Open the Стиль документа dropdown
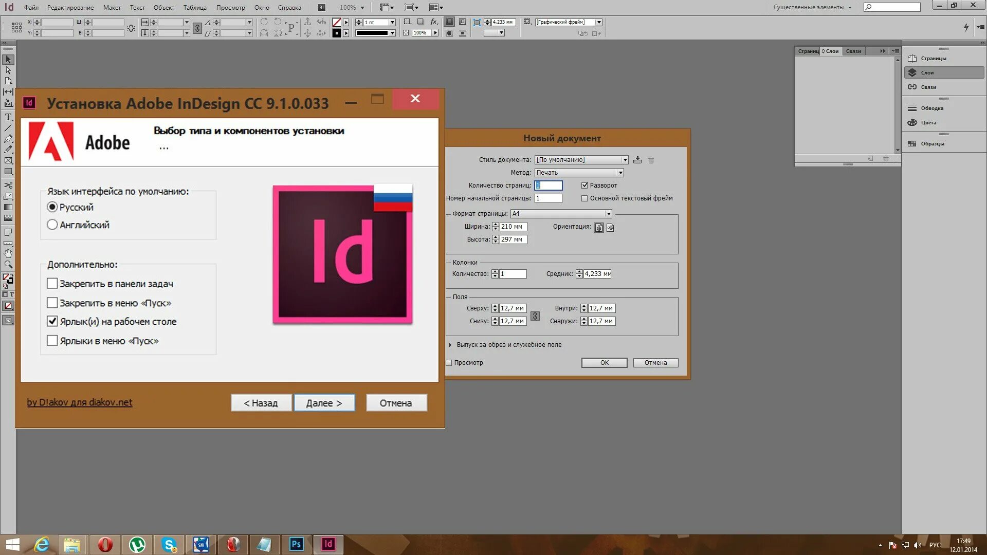This screenshot has height=555, width=987. pos(625,159)
